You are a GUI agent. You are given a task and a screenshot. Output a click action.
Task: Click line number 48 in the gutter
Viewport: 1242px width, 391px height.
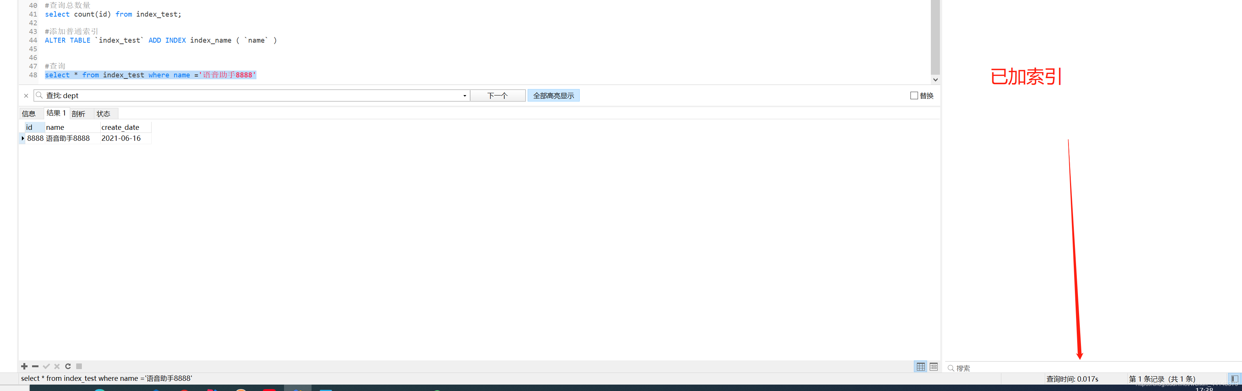(33, 75)
